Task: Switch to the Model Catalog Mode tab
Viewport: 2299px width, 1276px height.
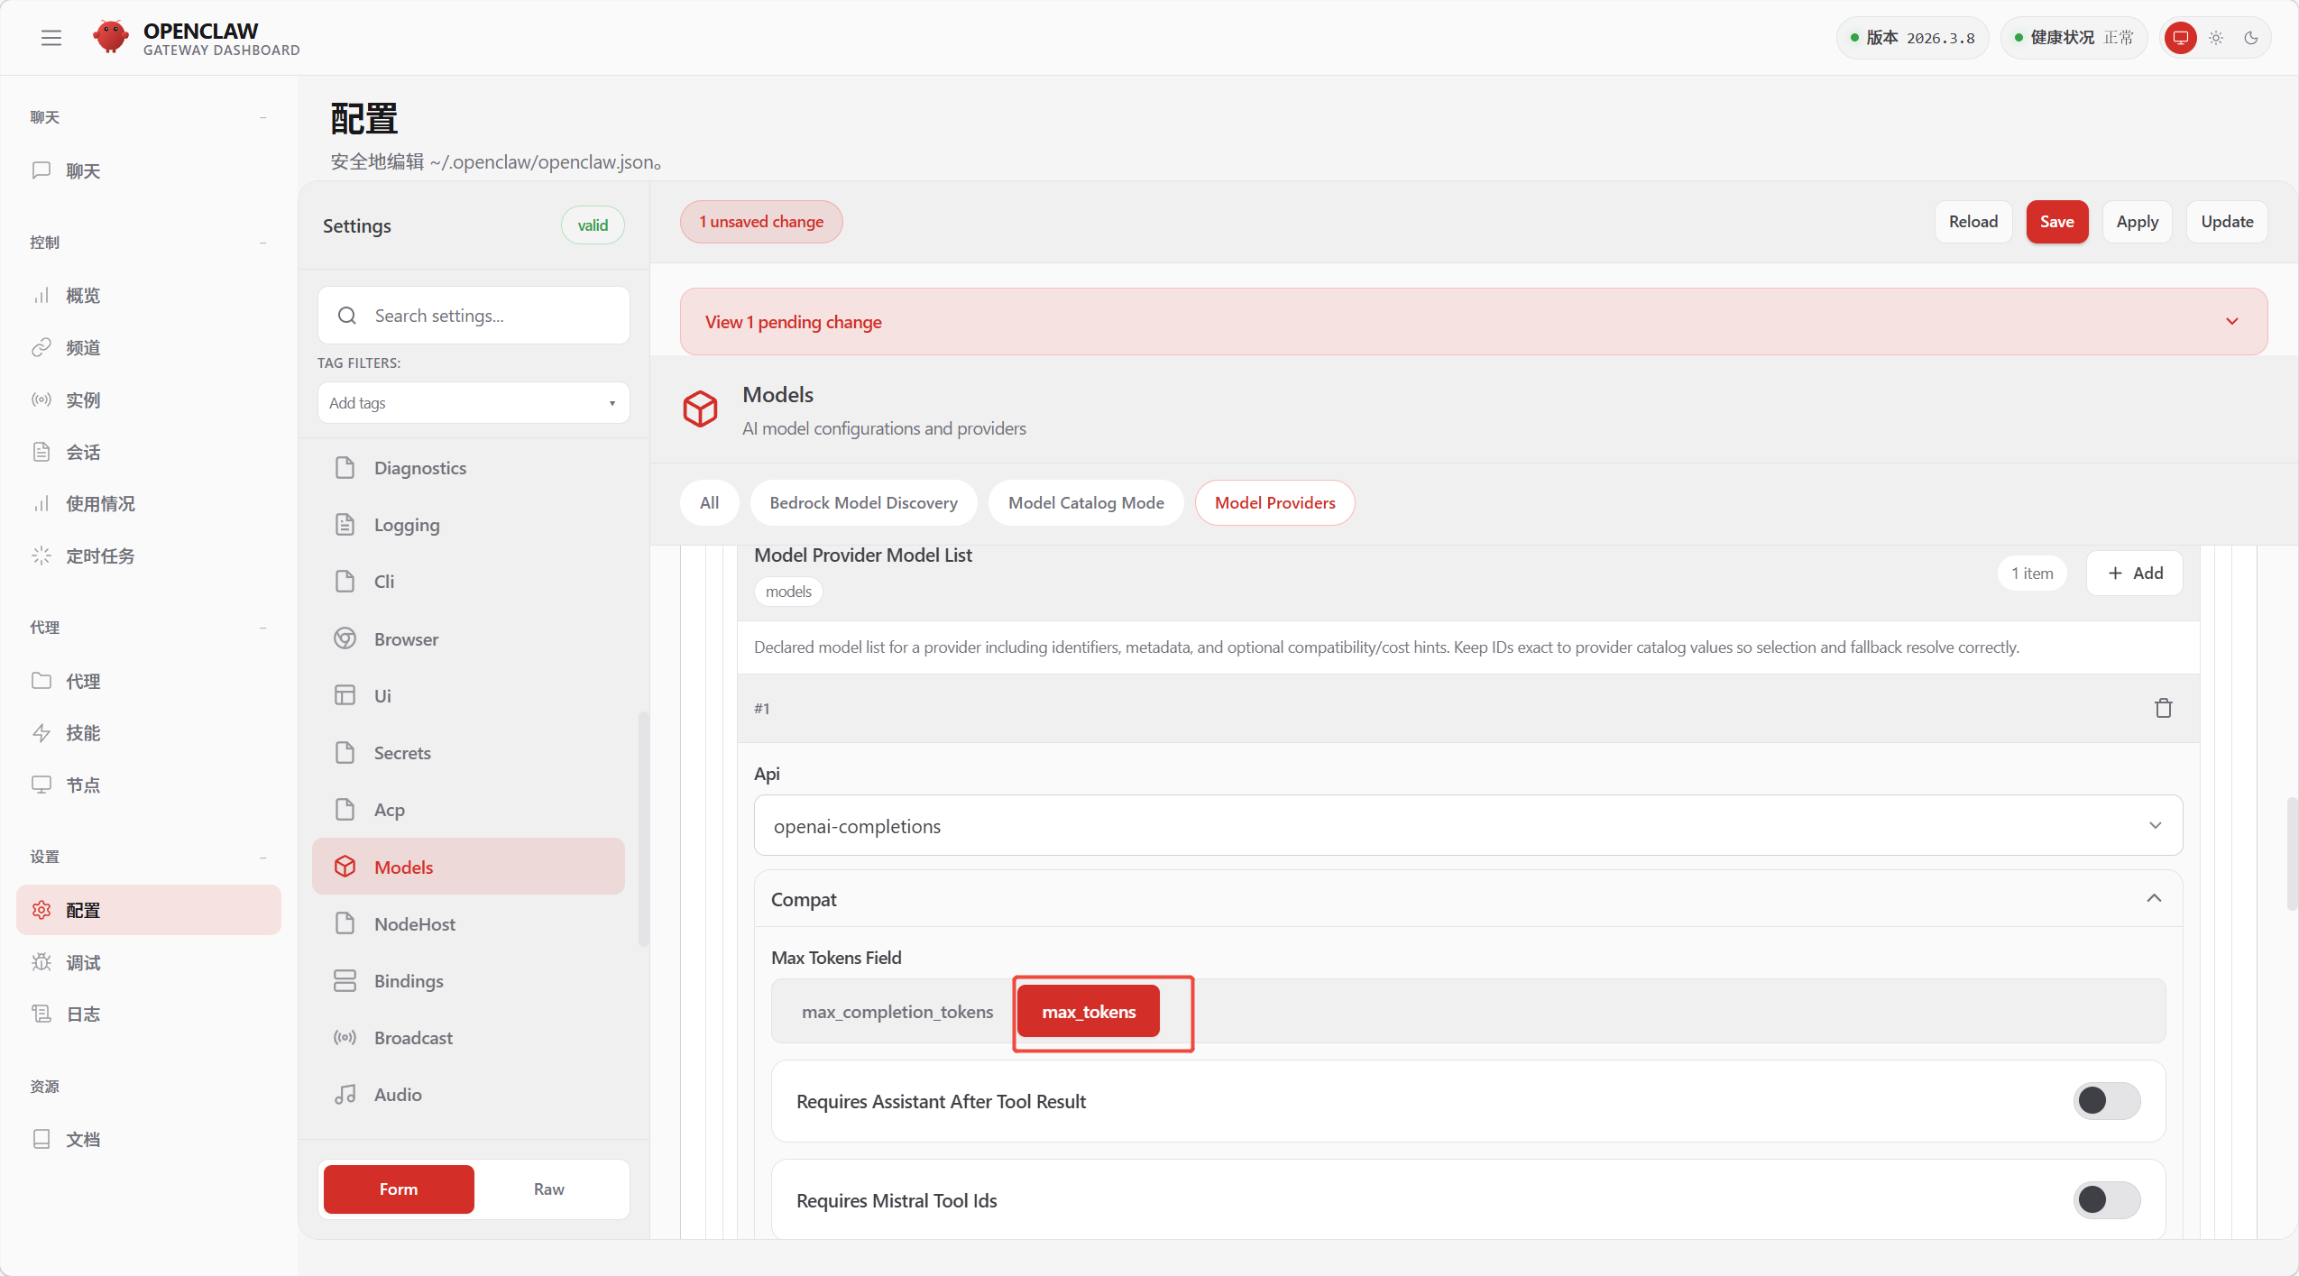Action: pos(1085,503)
